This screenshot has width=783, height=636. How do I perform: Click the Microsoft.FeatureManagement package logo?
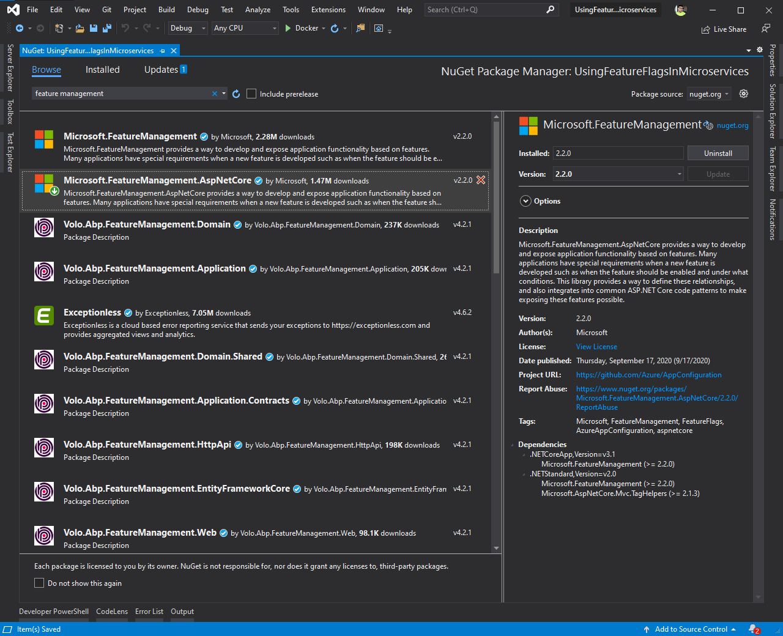[x=44, y=139]
